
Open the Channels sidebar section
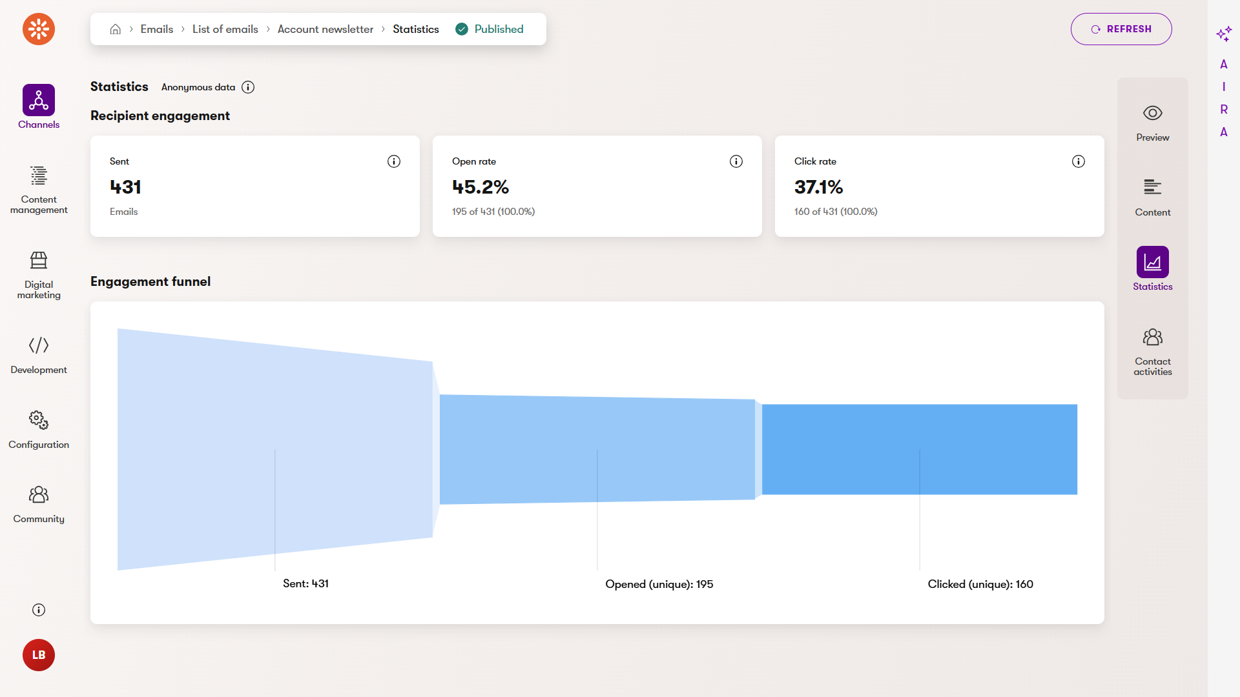39,107
